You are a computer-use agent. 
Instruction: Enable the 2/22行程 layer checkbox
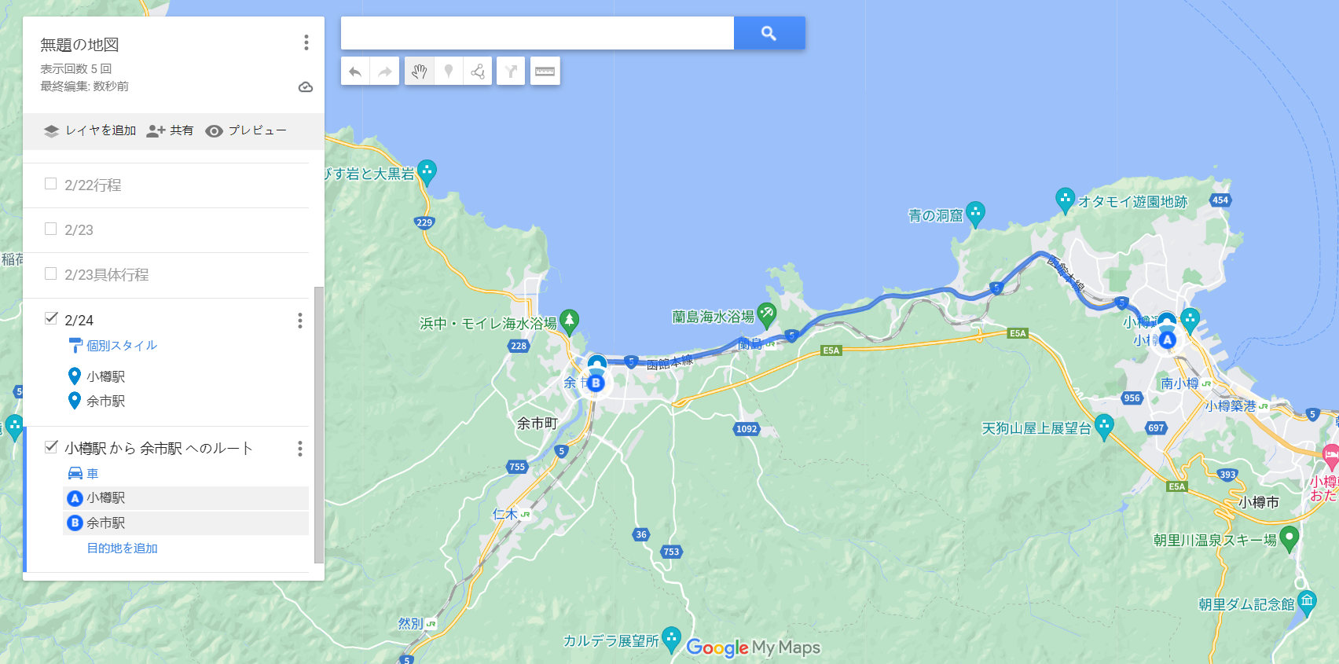click(x=51, y=184)
